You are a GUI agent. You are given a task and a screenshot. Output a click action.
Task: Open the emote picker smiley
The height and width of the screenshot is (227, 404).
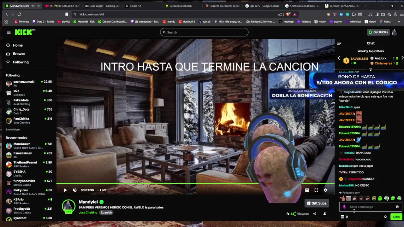click(x=397, y=207)
